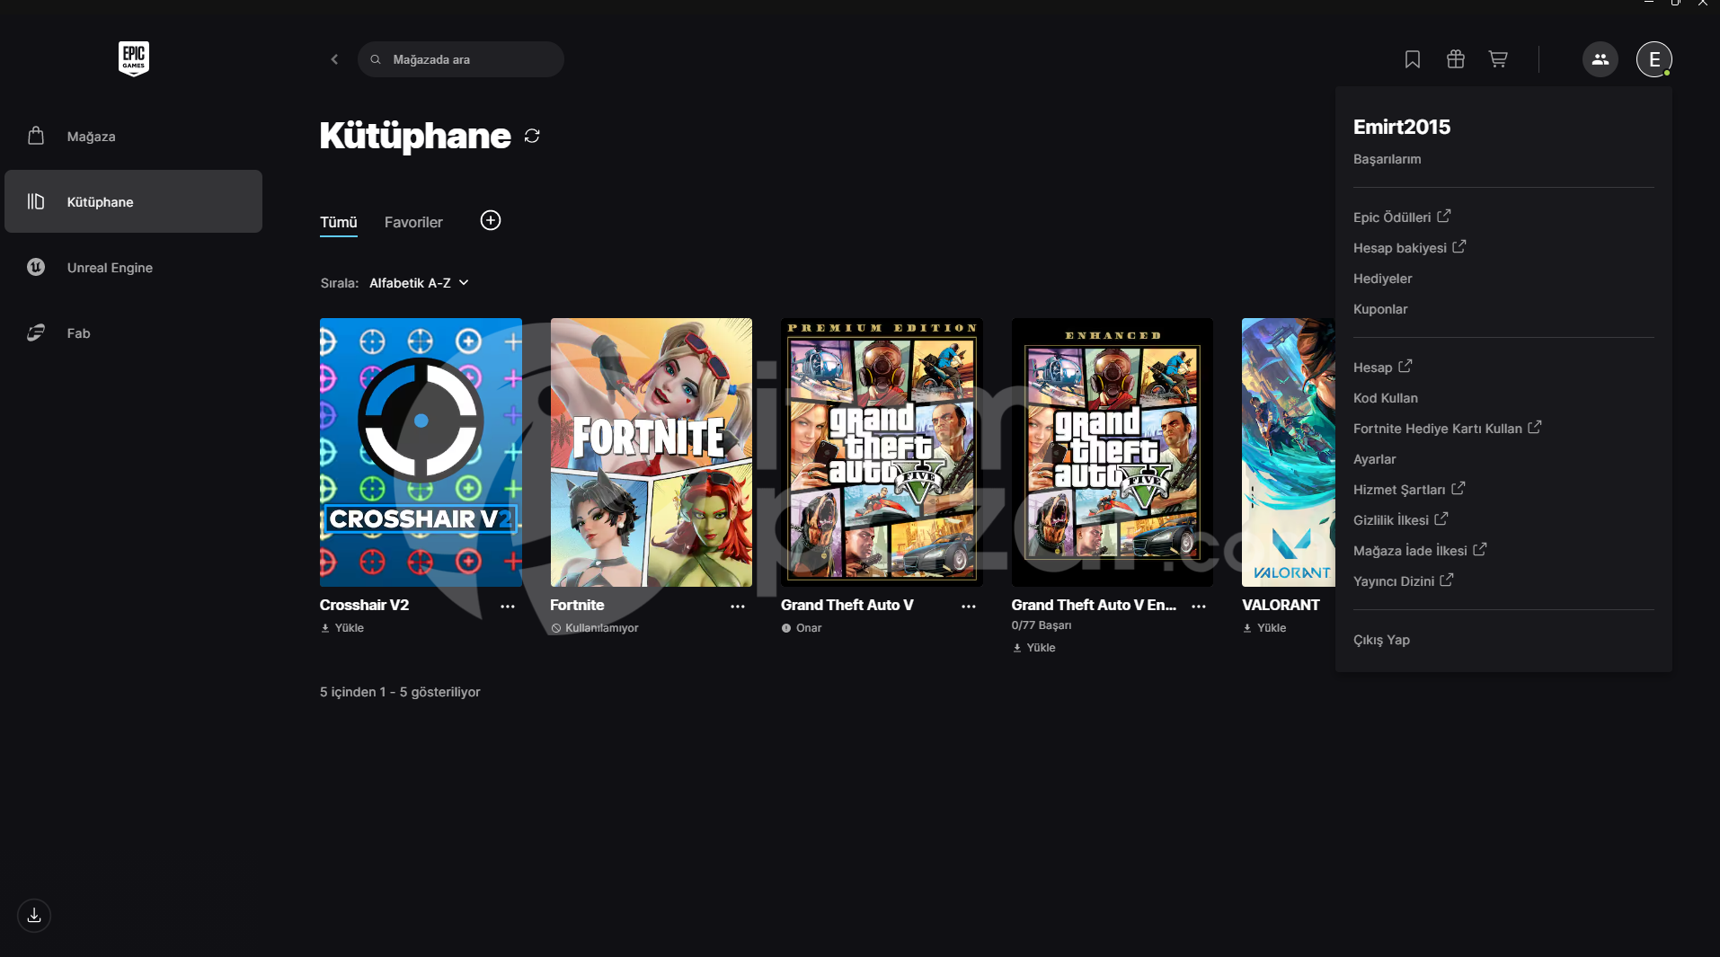This screenshot has height=957, width=1720.
Task: Refresh the Kütüphane library
Action: pos(532,136)
